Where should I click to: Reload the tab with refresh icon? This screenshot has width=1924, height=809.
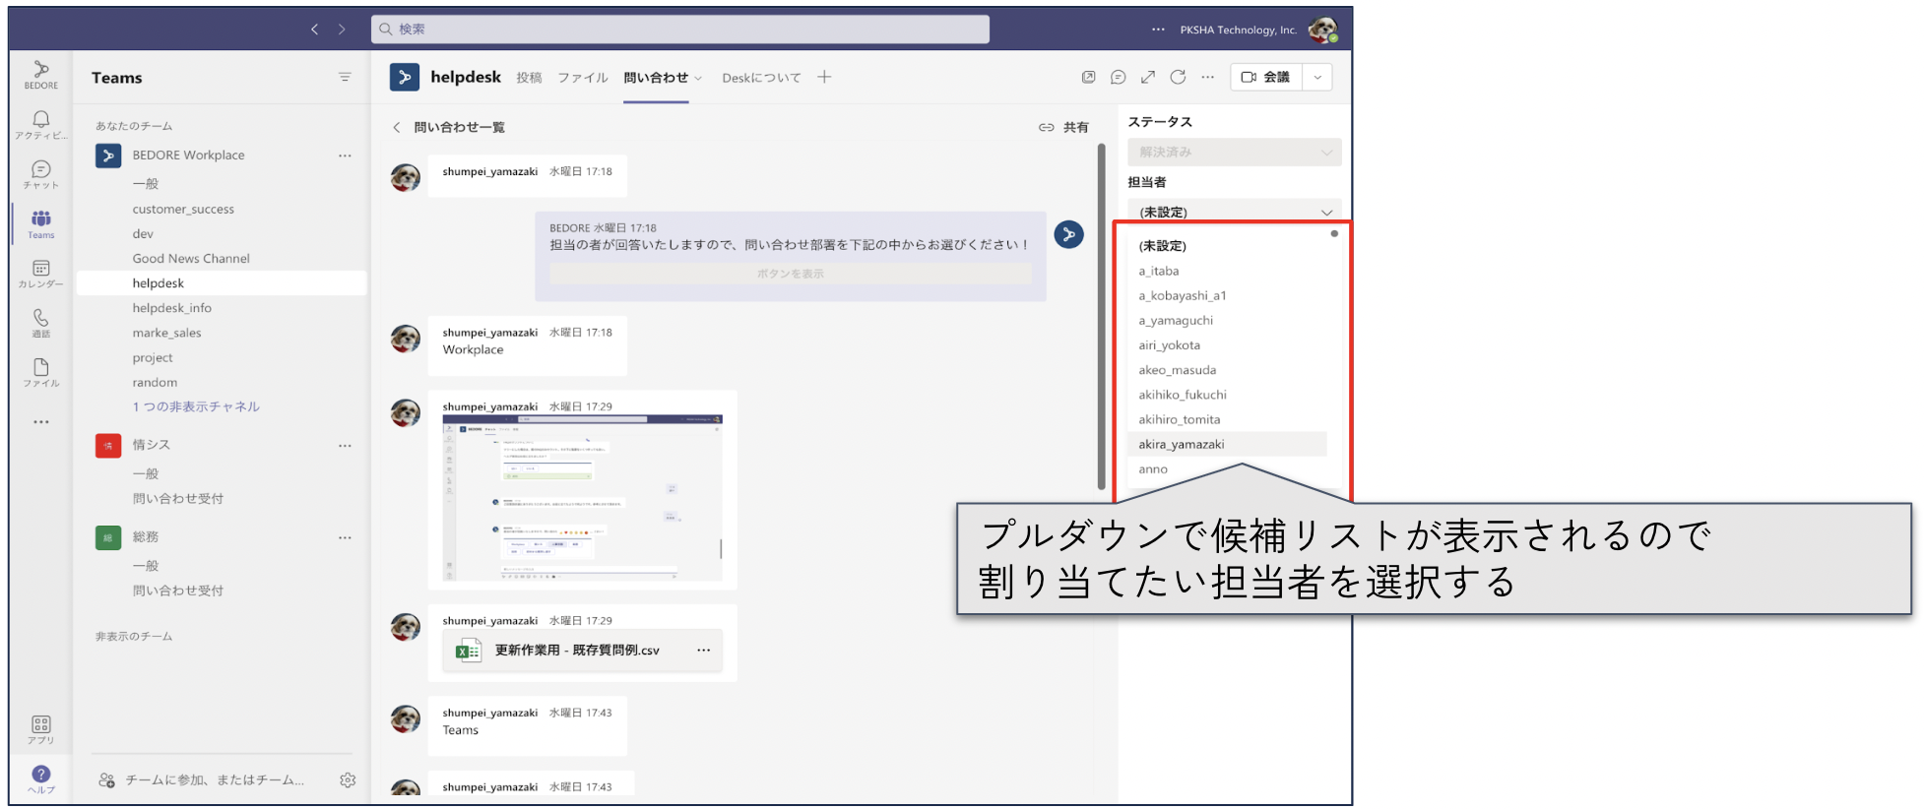click(1178, 77)
